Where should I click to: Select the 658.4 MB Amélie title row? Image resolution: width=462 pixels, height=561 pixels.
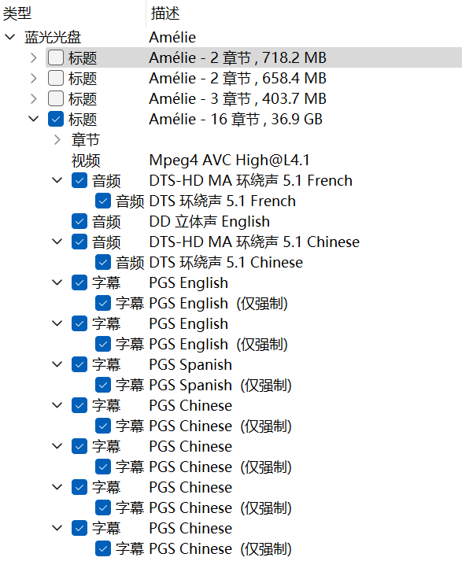[253, 78]
